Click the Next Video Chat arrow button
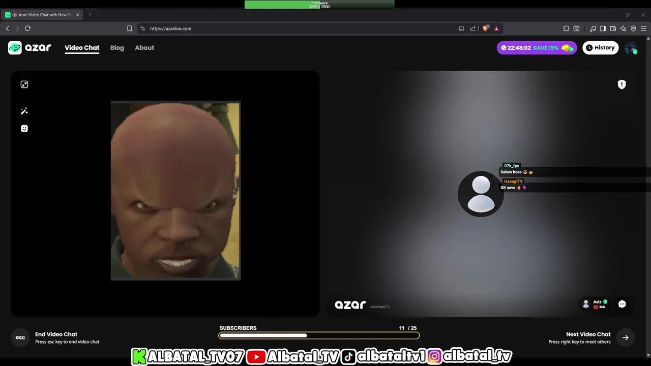 (625, 338)
